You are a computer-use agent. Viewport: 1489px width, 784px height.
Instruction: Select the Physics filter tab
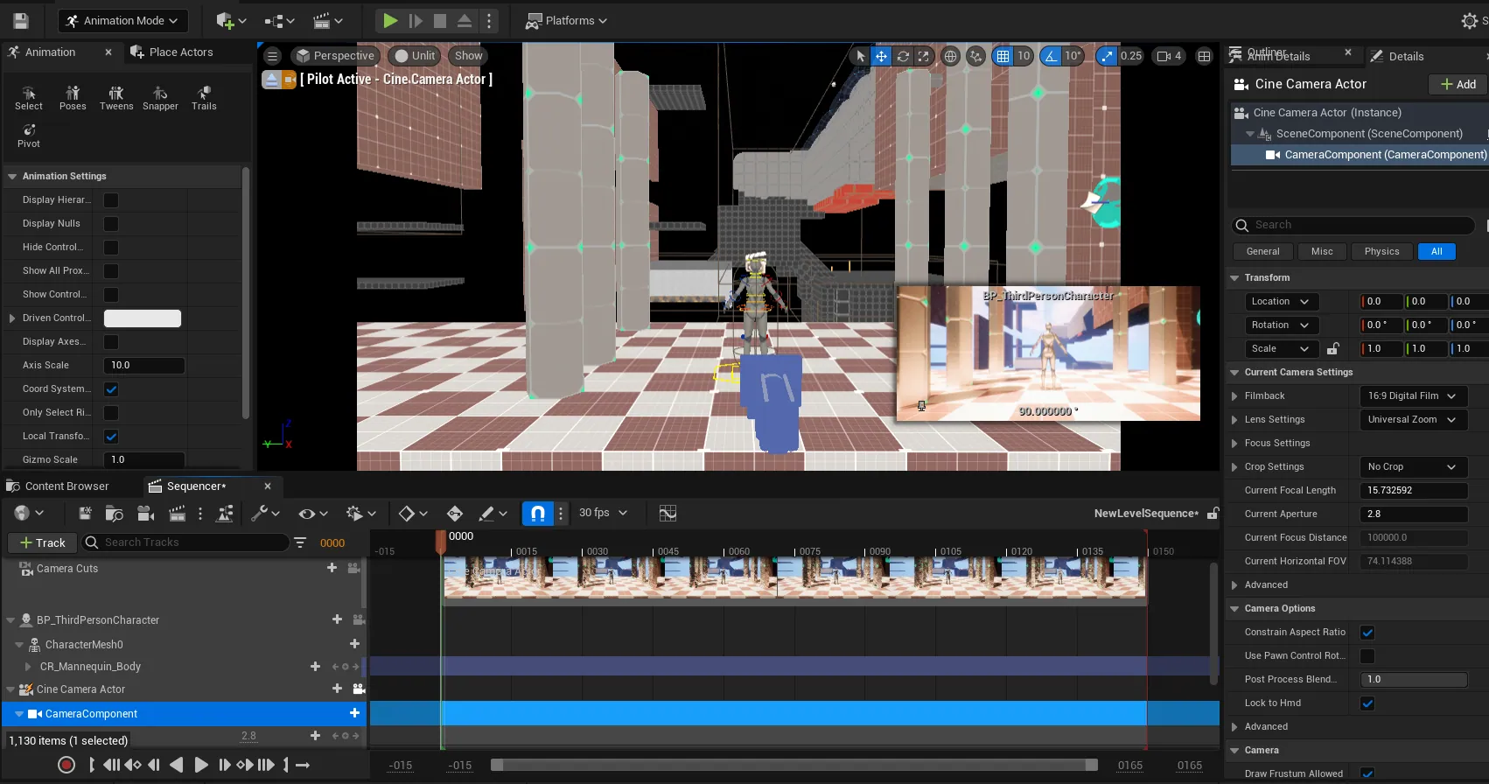(x=1381, y=252)
